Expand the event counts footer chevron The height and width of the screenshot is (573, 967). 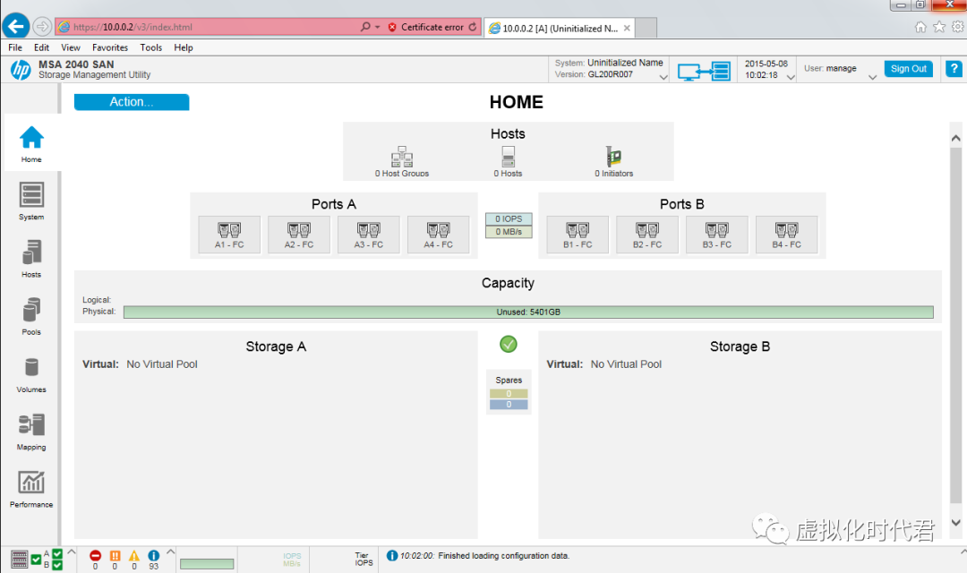(x=171, y=552)
